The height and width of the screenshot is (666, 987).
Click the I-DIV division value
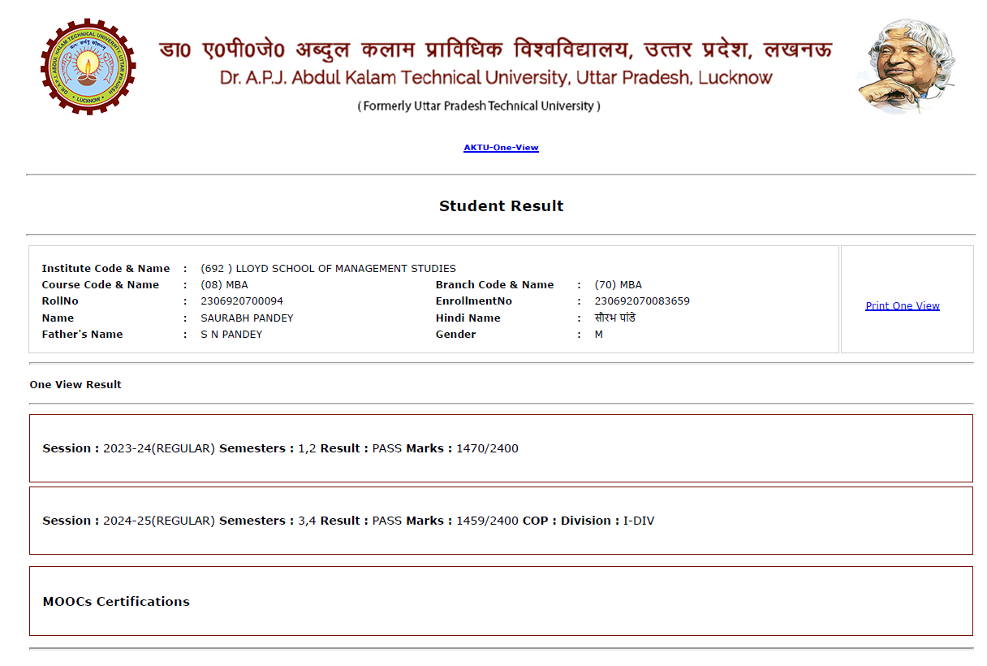638,521
